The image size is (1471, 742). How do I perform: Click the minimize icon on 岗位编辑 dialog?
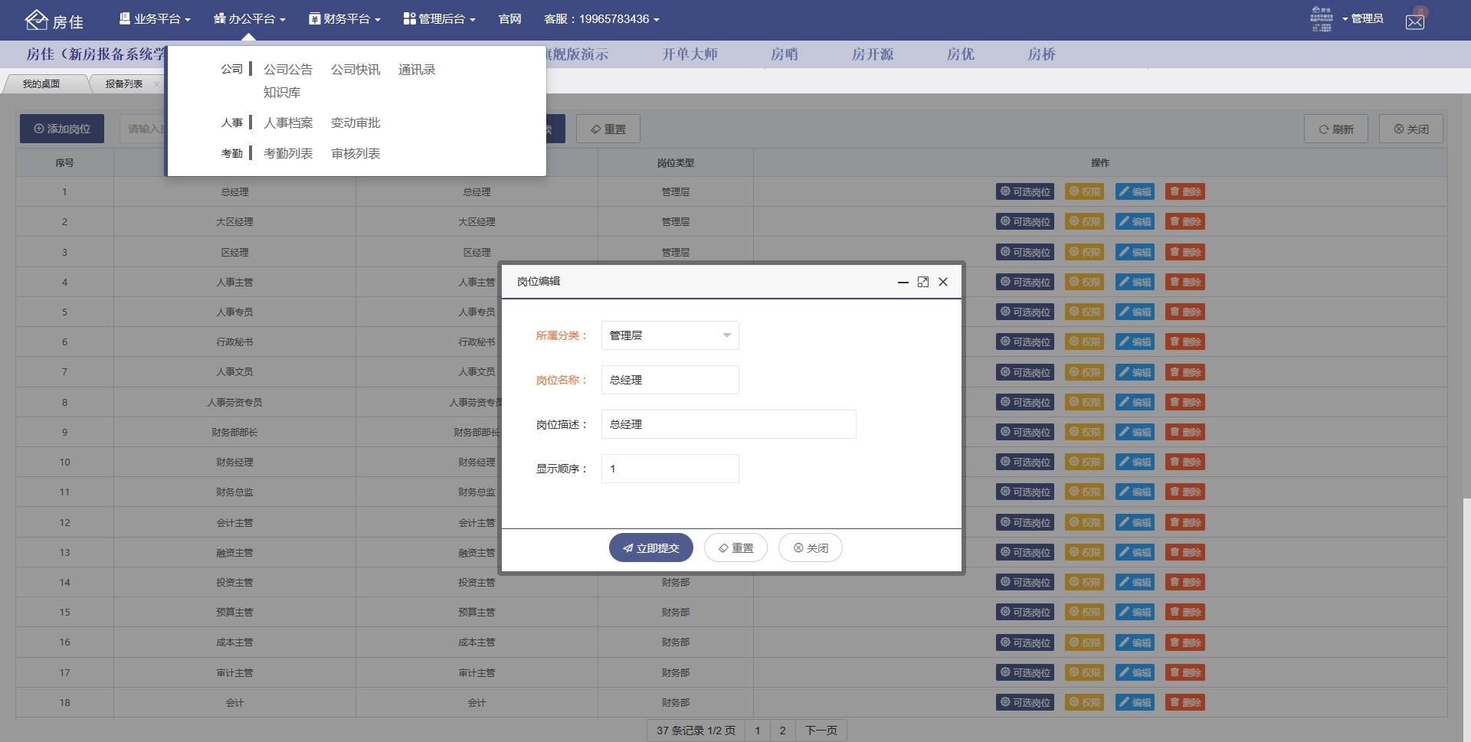click(x=903, y=282)
